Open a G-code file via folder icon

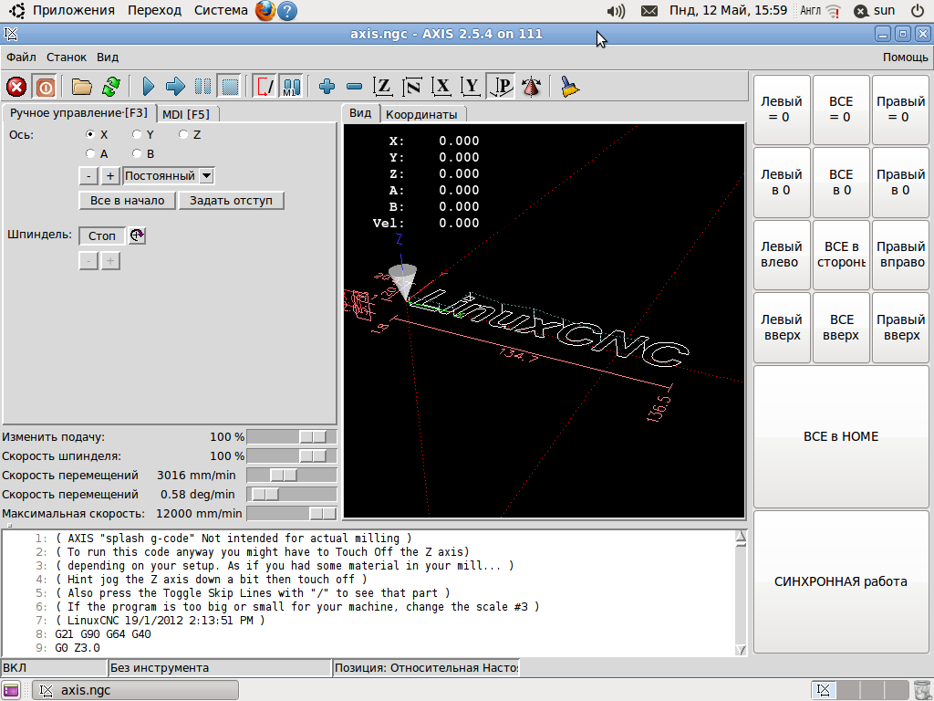(82, 87)
